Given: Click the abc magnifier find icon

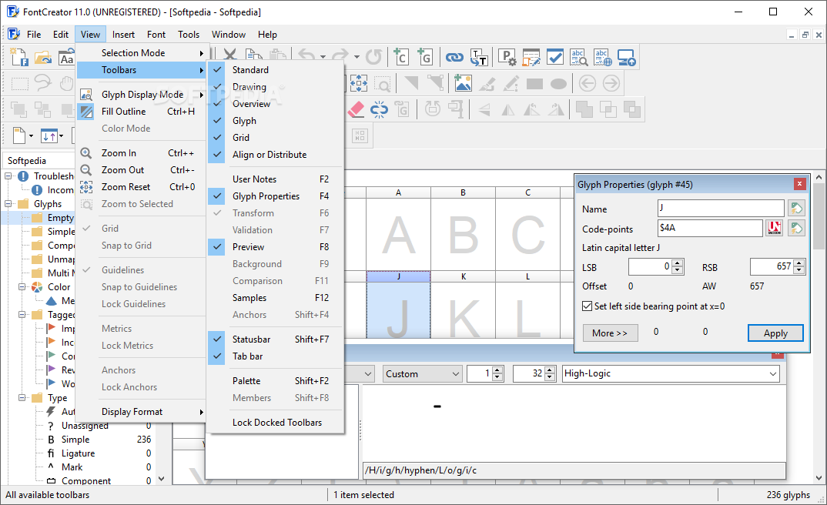Looking at the screenshot, I should pyautogui.click(x=578, y=57).
